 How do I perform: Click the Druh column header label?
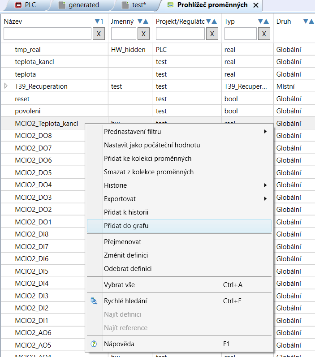(284, 22)
